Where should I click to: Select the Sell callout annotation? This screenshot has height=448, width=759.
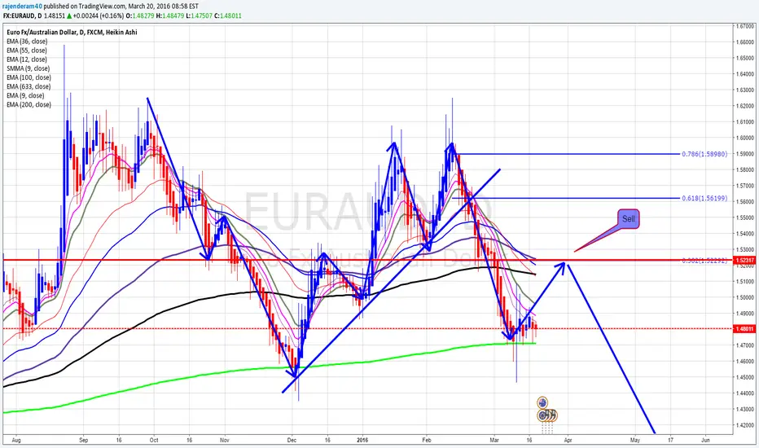click(x=629, y=219)
